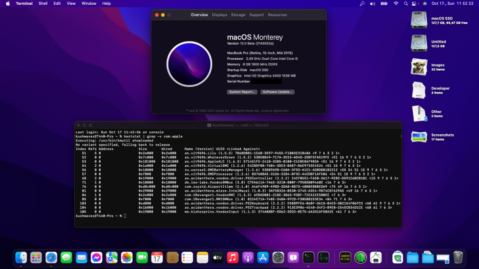Launch Messenger from the Dock
Screen dimensions: 479x269
click(x=97, y=258)
